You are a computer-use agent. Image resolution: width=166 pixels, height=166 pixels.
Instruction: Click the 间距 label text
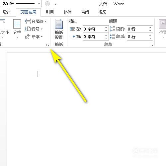pyautogui.click(x=113, y=21)
